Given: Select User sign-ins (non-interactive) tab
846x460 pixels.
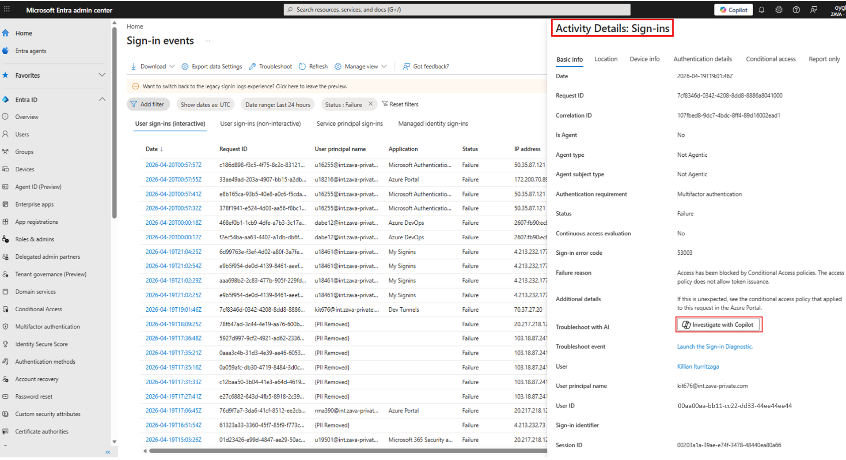Looking at the screenshot, I should pos(260,124).
